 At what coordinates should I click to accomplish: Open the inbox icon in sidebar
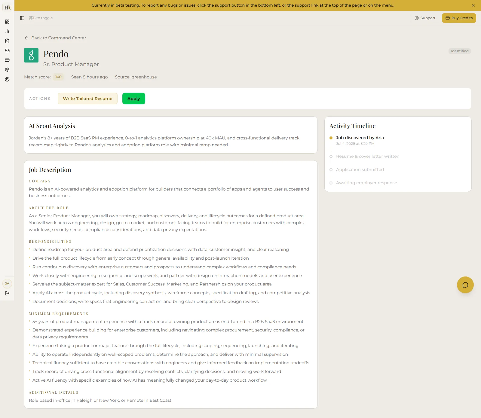tap(7, 50)
